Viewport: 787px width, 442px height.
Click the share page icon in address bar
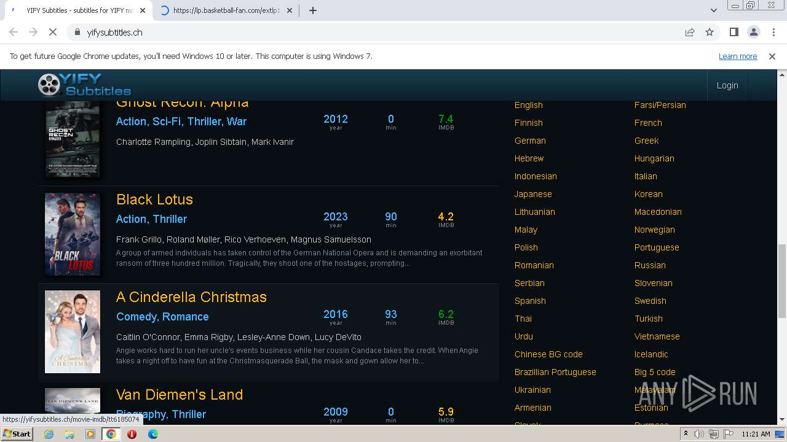point(690,32)
